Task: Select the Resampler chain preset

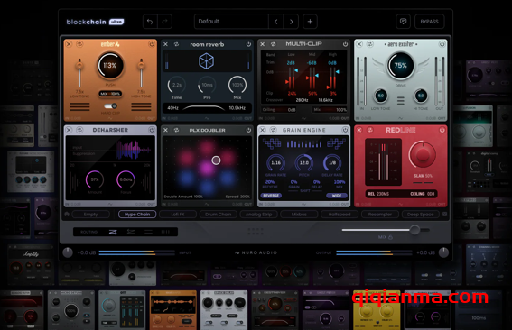Action: [380, 215]
